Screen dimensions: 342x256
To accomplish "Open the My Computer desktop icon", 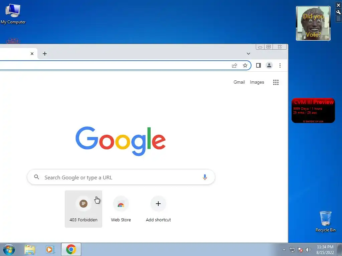I will point(13,14).
